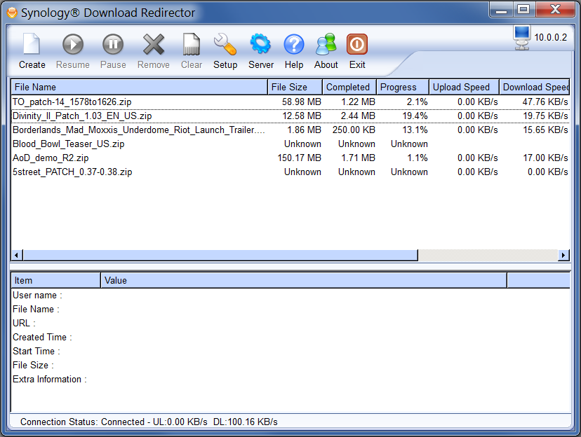
Task: Open Help question mark icon
Action: pos(294,44)
